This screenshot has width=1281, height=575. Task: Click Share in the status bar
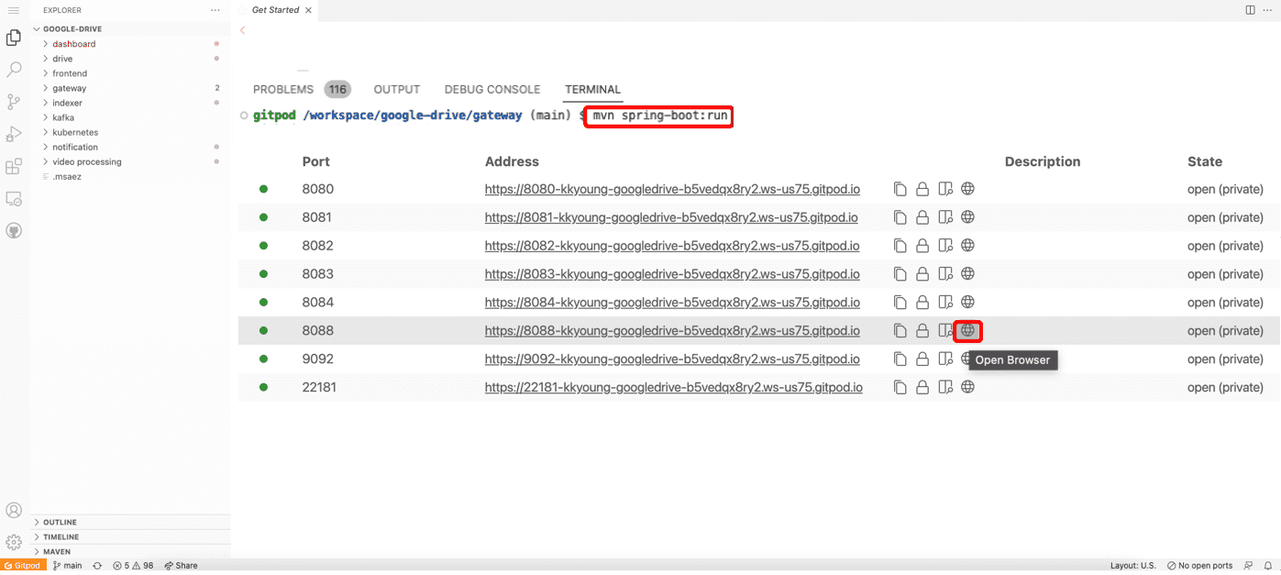(181, 566)
